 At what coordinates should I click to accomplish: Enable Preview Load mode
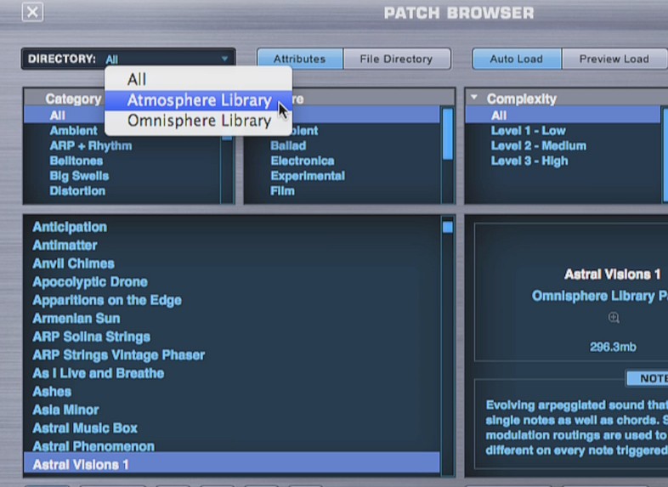tap(614, 59)
